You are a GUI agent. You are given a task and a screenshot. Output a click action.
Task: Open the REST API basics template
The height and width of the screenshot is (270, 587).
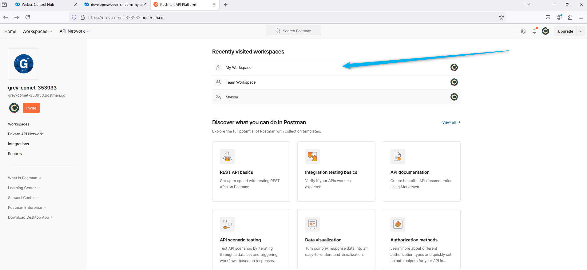point(251,172)
